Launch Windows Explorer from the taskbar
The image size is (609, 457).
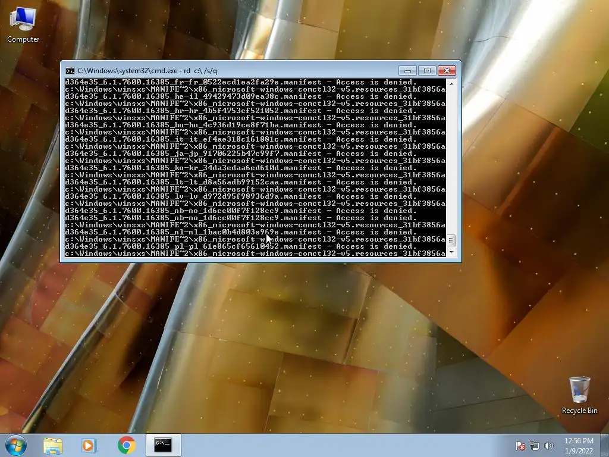[53, 445]
